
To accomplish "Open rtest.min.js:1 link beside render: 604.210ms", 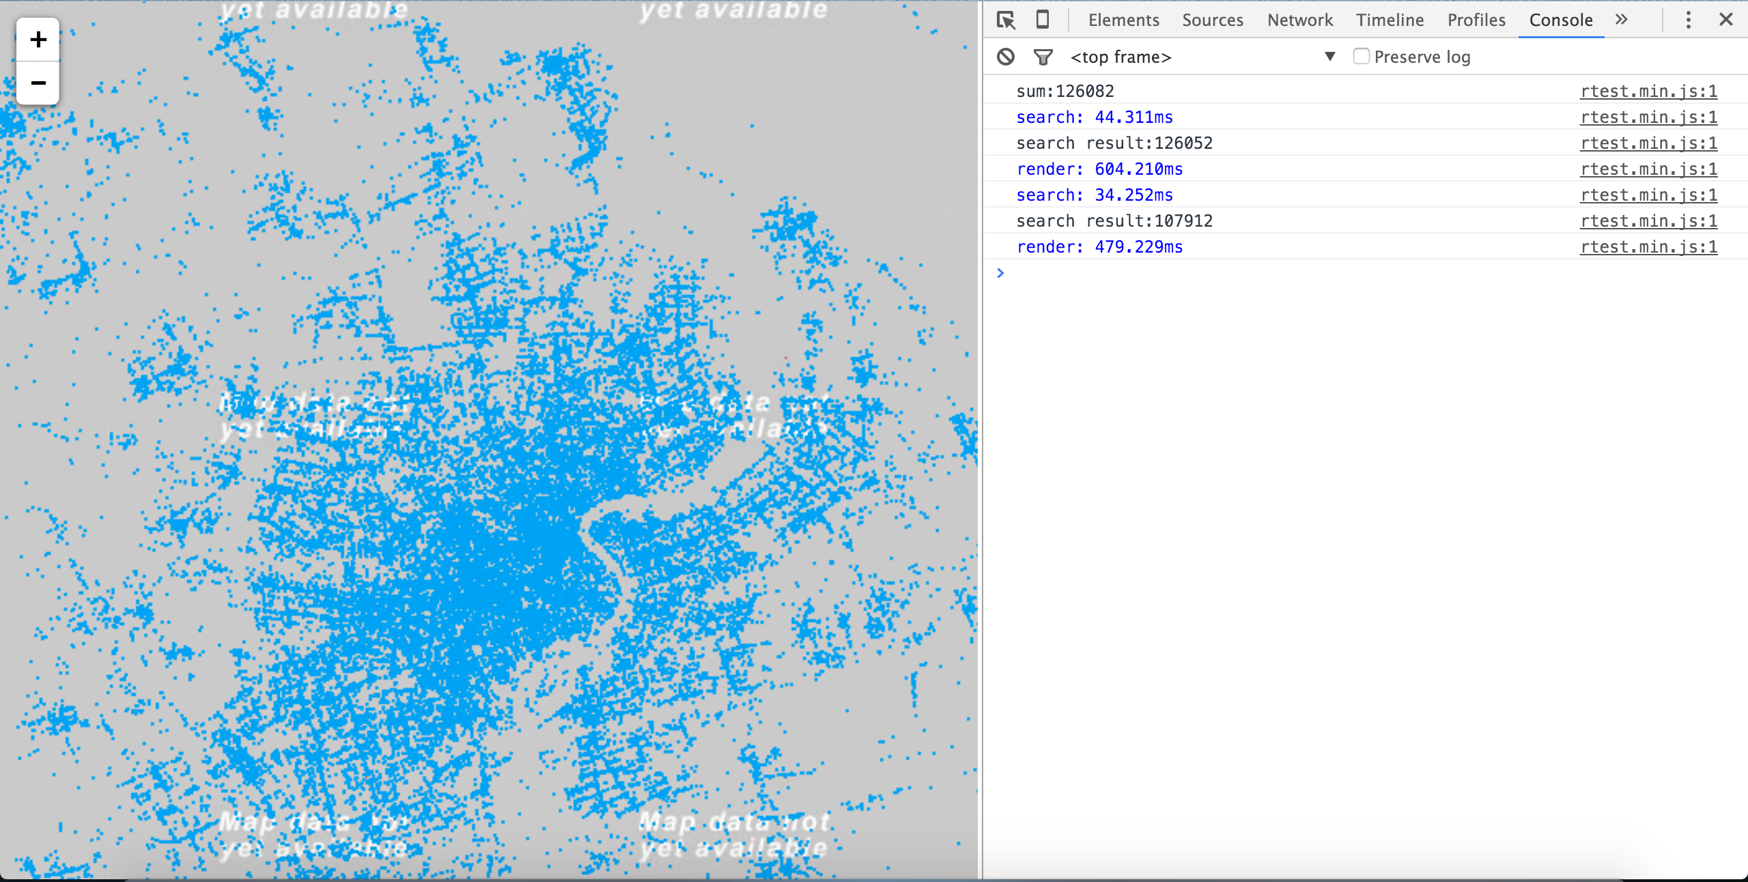I will coord(1648,169).
